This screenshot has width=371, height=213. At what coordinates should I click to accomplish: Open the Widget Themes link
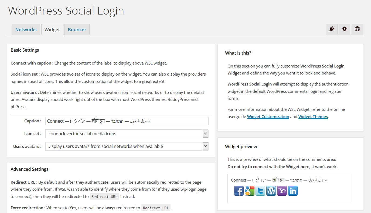[313, 116]
